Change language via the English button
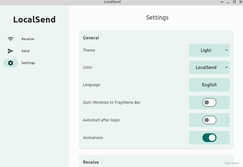243x167 pixels. tap(209, 85)
